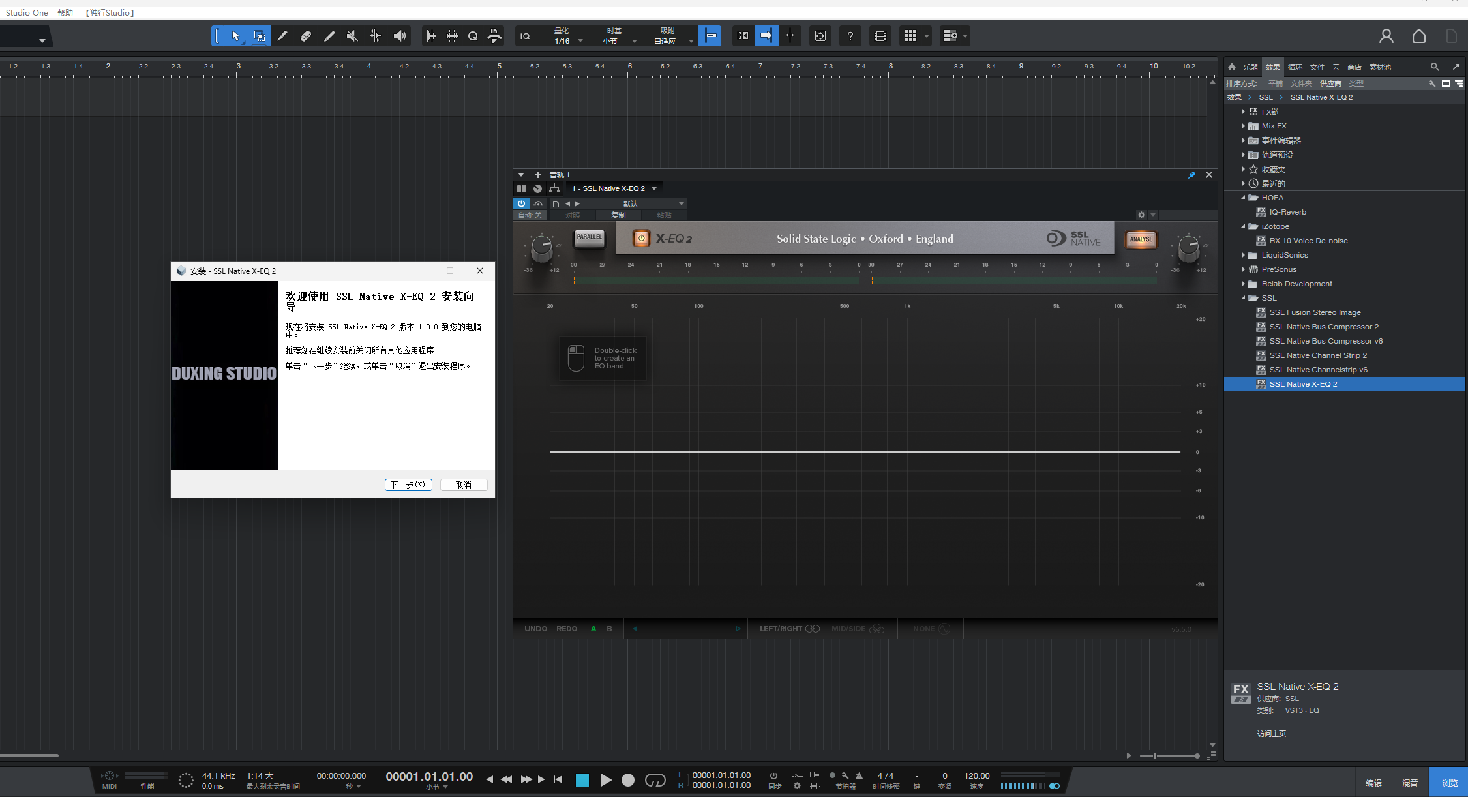The height and width of the screenshot is (797, 1468).
Task: Search the browser with magnifier icon
Action: click(1435, 67)
